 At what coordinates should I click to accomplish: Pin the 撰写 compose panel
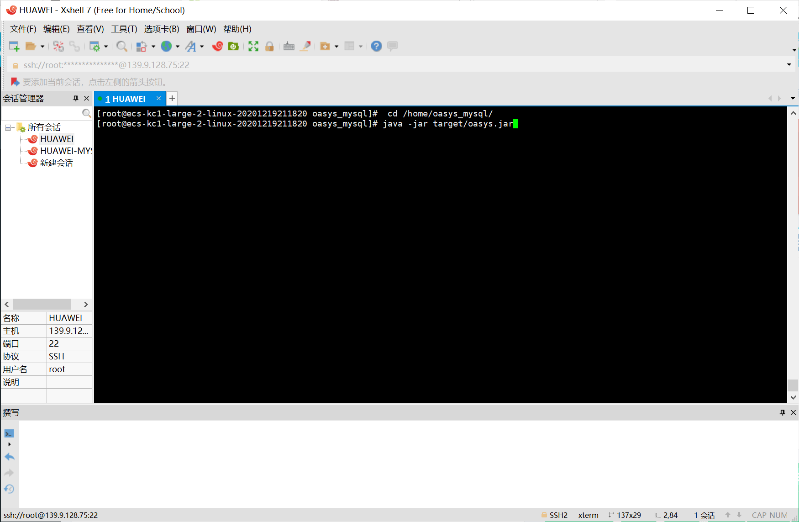coord(783,412)
